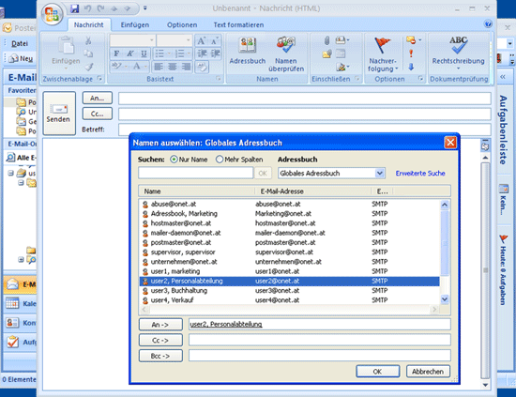Select user1, marketing in list

[x=289, y=271]
